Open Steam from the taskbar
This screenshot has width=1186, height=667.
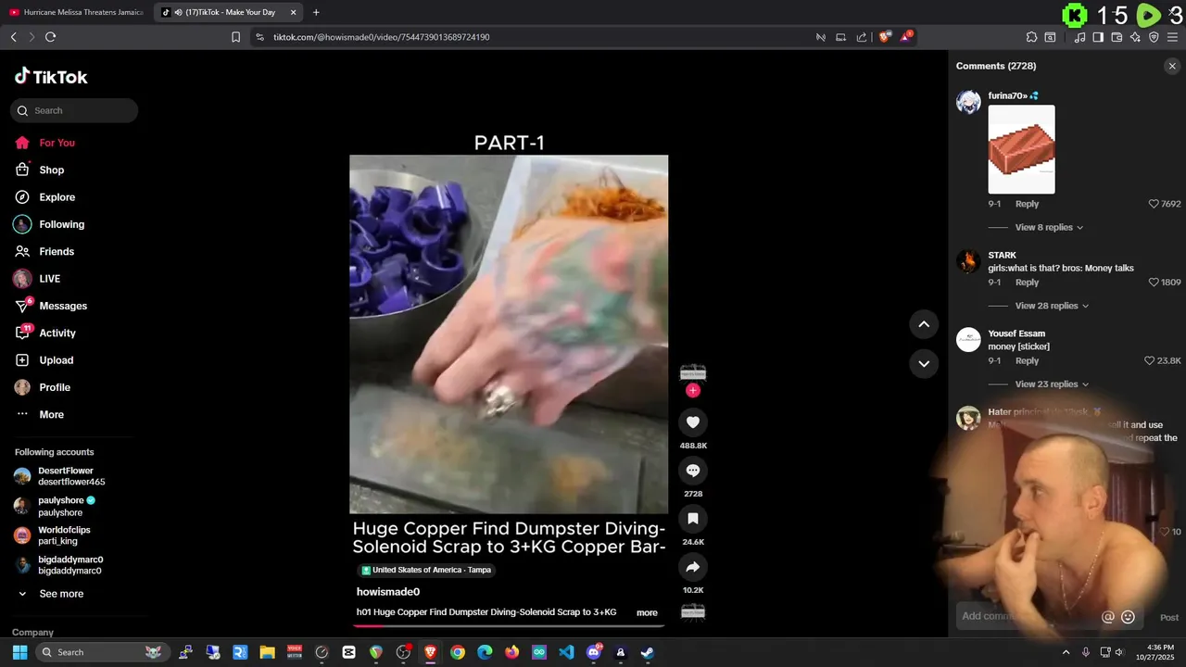pos(648,652)
